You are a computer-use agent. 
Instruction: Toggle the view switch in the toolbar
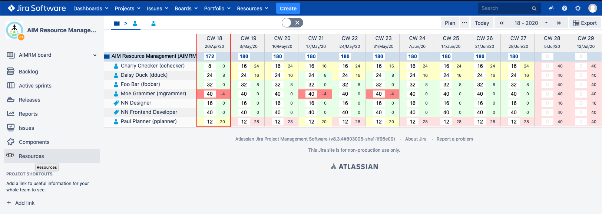click(292, 23)
